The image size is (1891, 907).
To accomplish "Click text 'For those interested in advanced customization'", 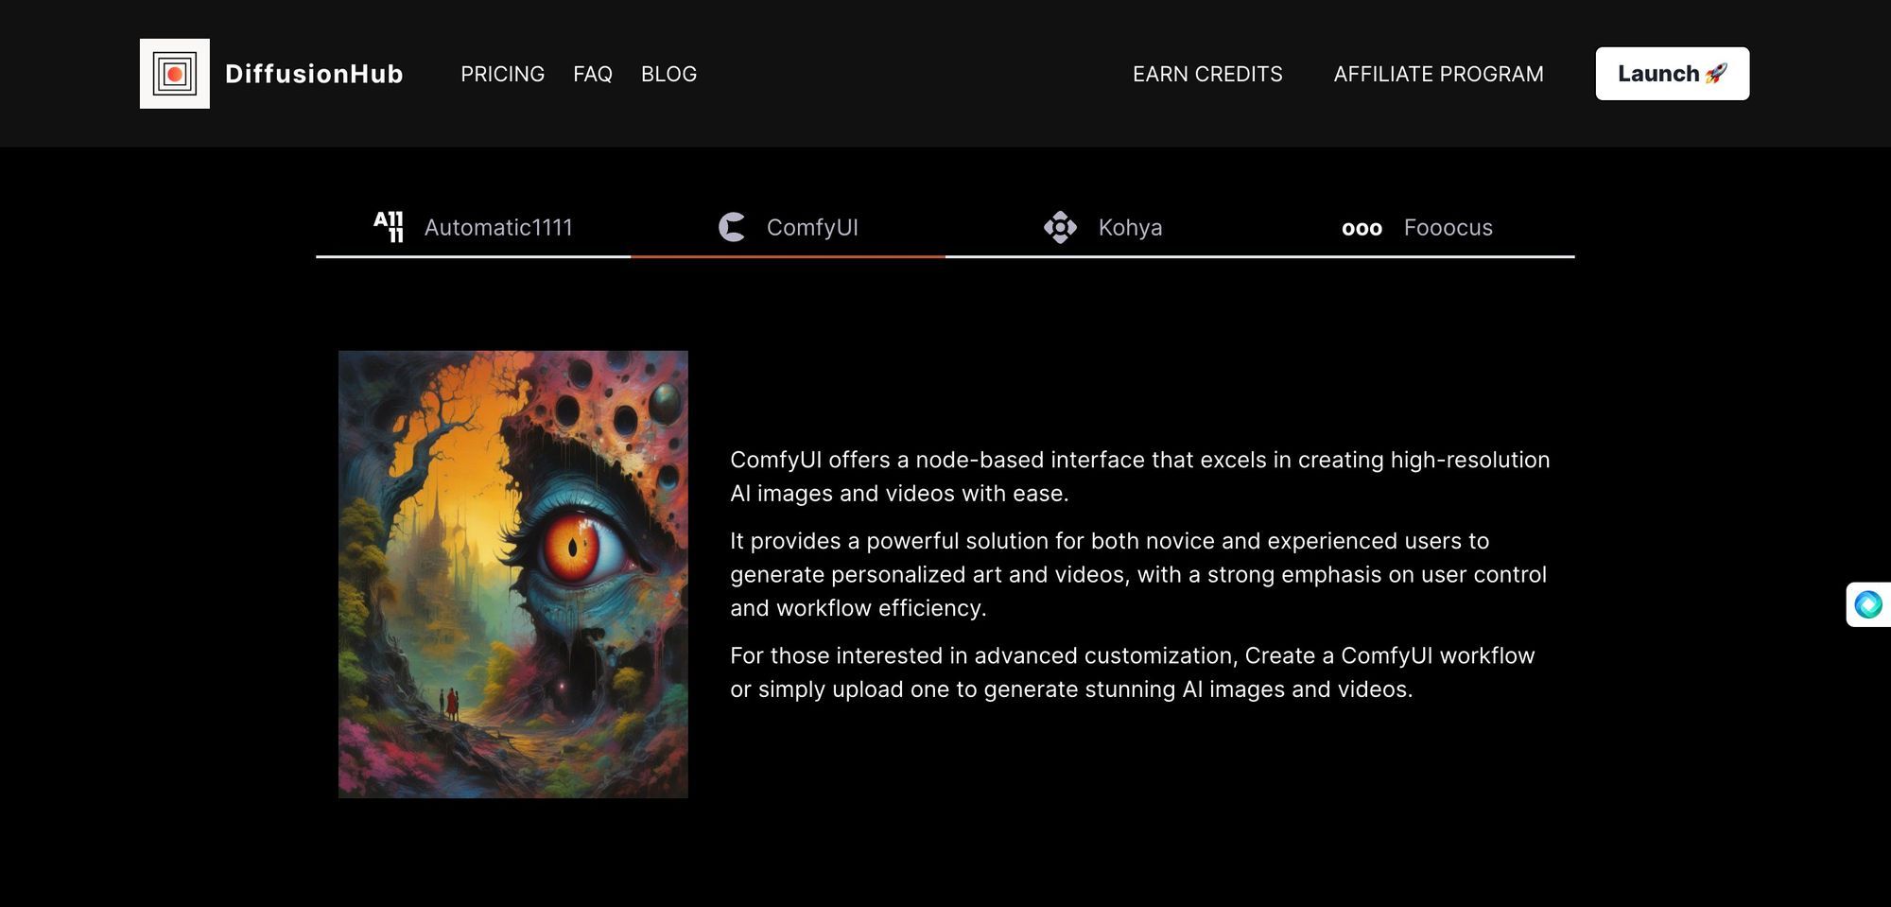I will click(982, 655).
